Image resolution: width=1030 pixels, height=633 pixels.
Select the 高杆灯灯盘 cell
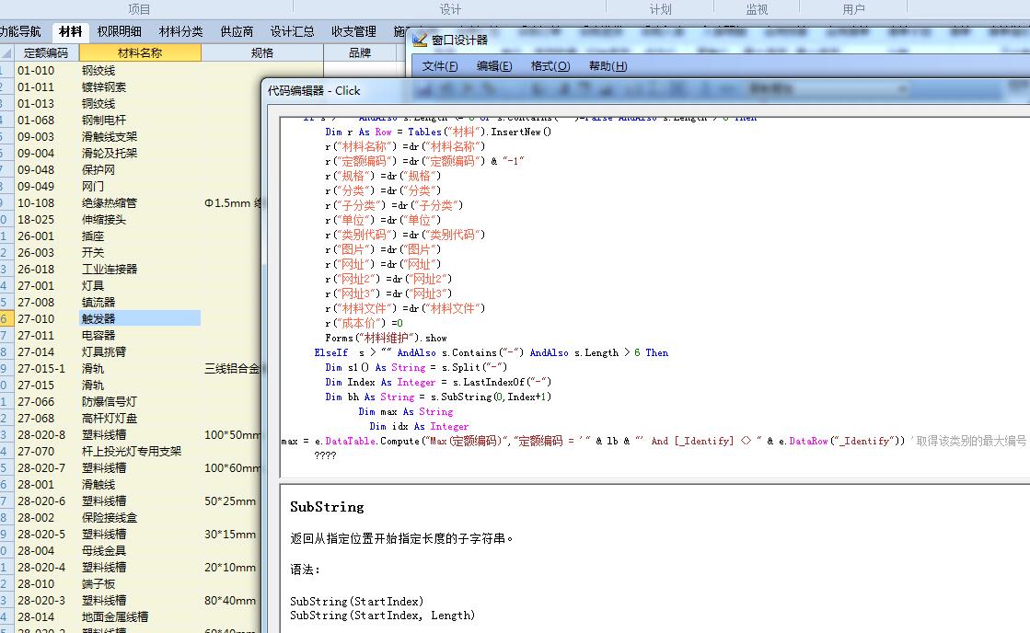140,419
